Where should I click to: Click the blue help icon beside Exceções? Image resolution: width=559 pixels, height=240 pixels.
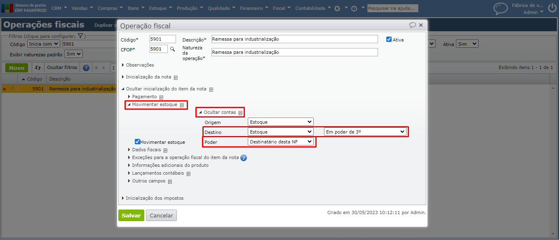coord(244,158)
